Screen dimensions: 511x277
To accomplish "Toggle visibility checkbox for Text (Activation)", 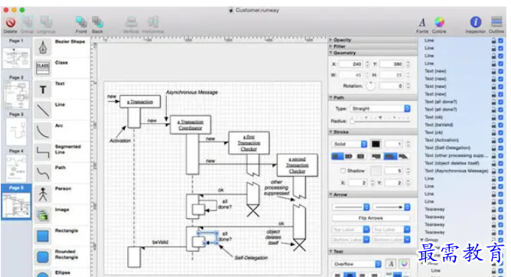I will pos(500,140).
